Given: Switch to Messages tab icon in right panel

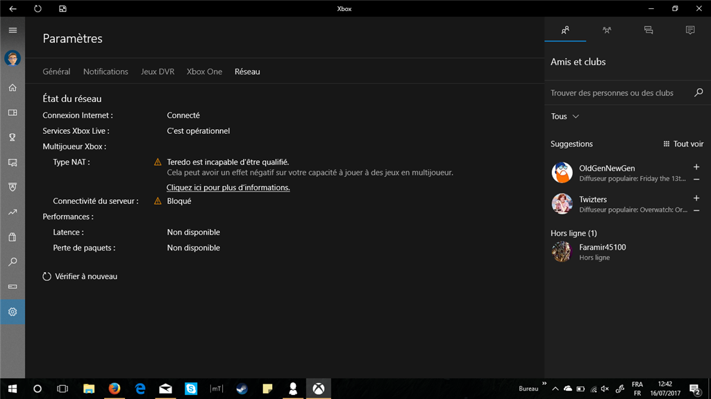Looking at the screenshot, I should tap(649, 30).
